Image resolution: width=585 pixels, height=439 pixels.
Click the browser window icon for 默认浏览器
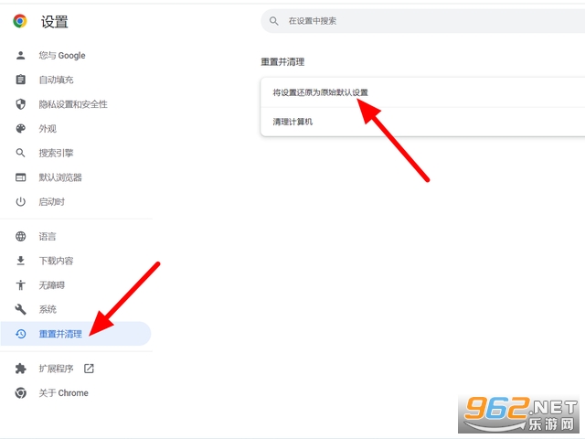click(20, 177)
